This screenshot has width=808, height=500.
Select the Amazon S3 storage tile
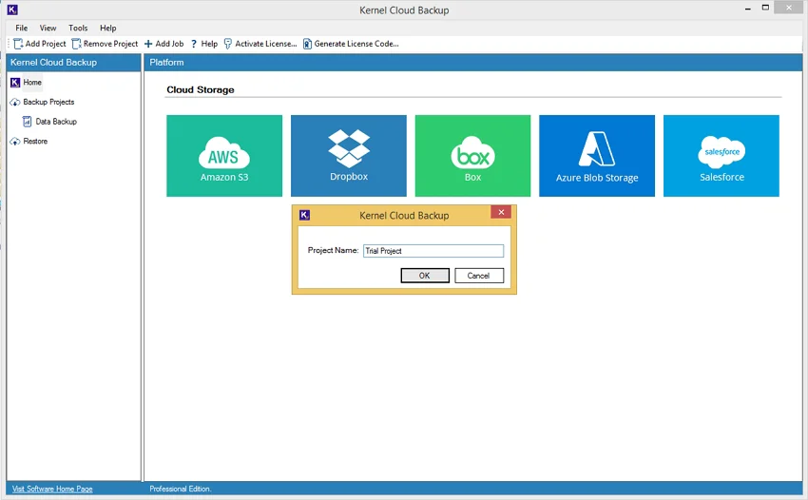click(224, 156)
